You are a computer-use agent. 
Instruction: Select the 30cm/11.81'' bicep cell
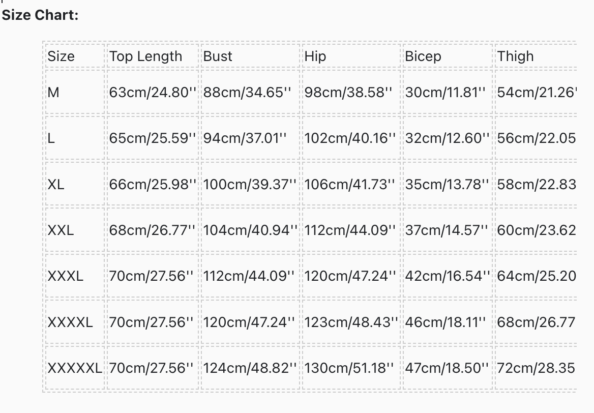pos(448,92)
